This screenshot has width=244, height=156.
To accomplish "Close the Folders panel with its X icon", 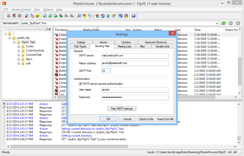I will [x=50, y=29].
